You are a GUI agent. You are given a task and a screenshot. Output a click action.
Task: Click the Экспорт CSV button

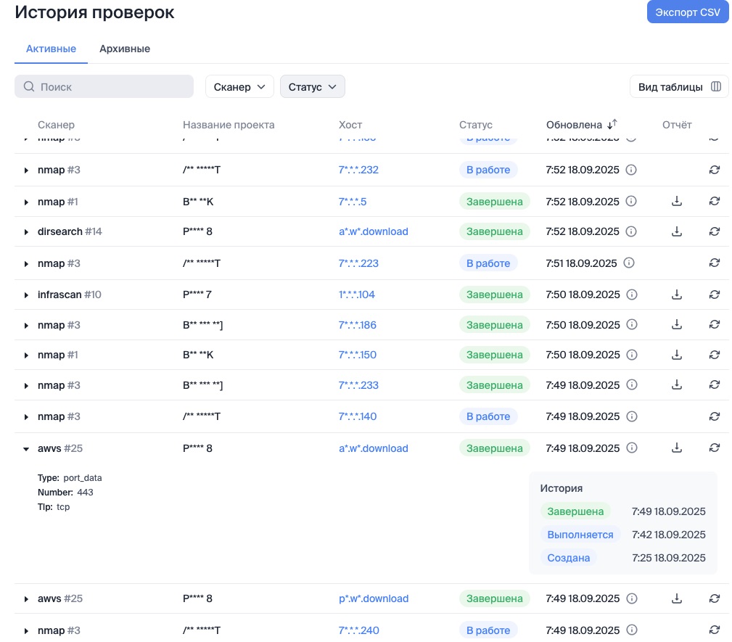tap(687, 12)
